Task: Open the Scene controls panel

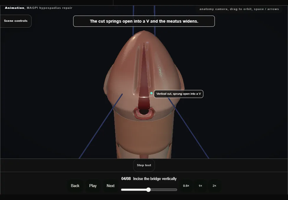Action: (x=16, y=21)
